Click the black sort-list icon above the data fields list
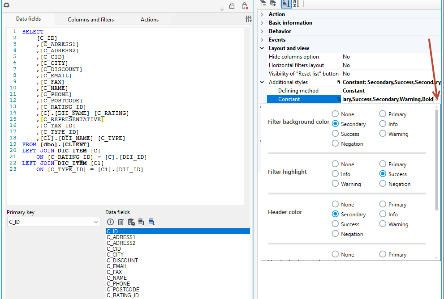 point(141,222)
